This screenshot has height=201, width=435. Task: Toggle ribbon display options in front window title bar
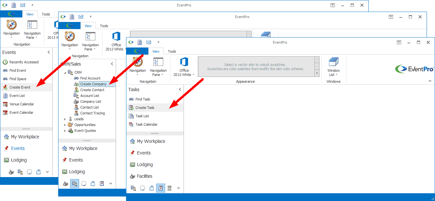point(399,42)
